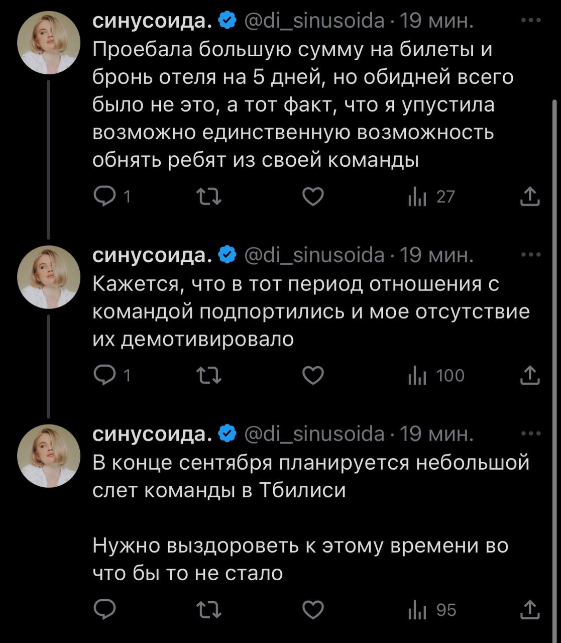The width and height of the screenshot is (561, 643).
Task: Share the tweet about team demotivation
Action: [530, 375]
